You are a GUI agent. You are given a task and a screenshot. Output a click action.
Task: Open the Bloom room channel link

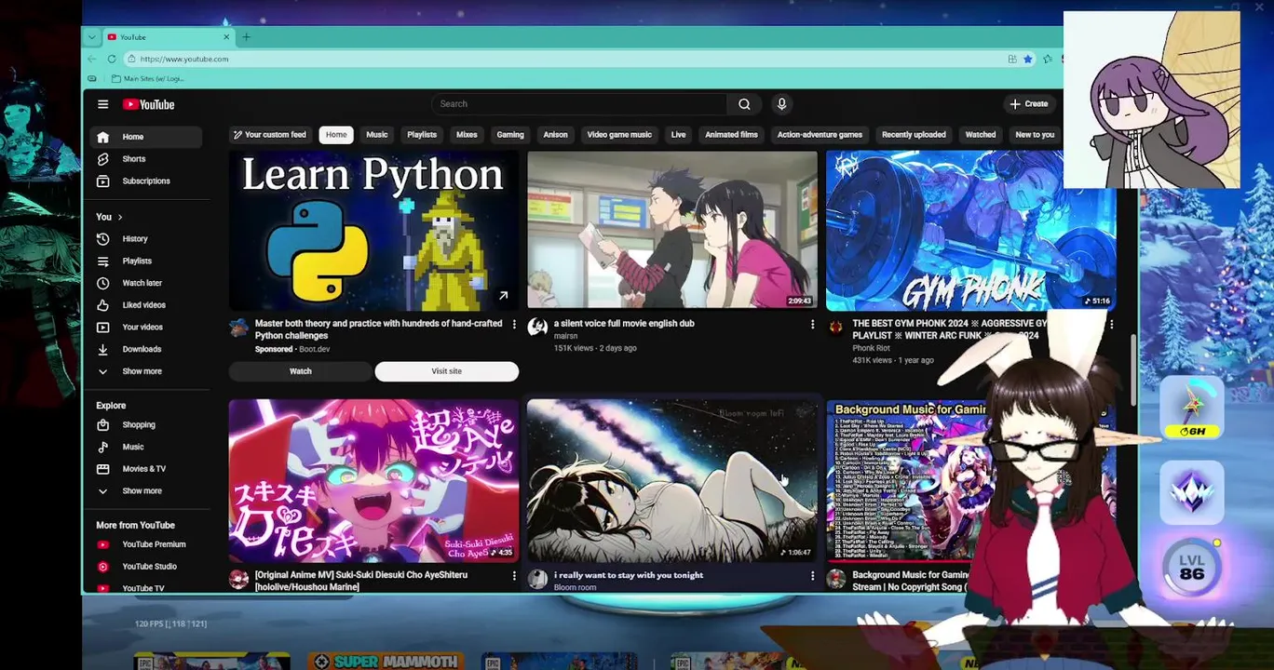(576, 587)
